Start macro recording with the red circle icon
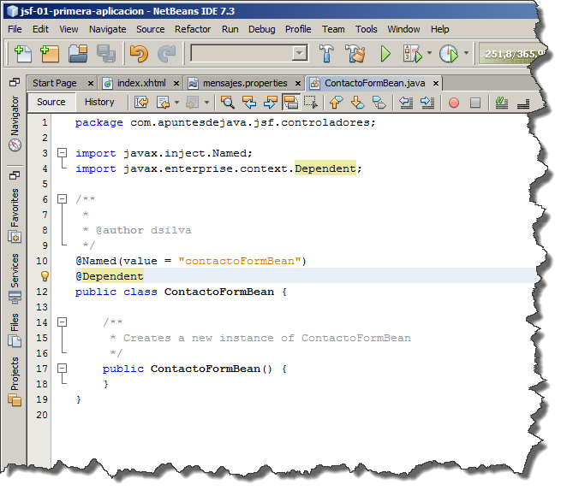567x496 pixels. 454,103
